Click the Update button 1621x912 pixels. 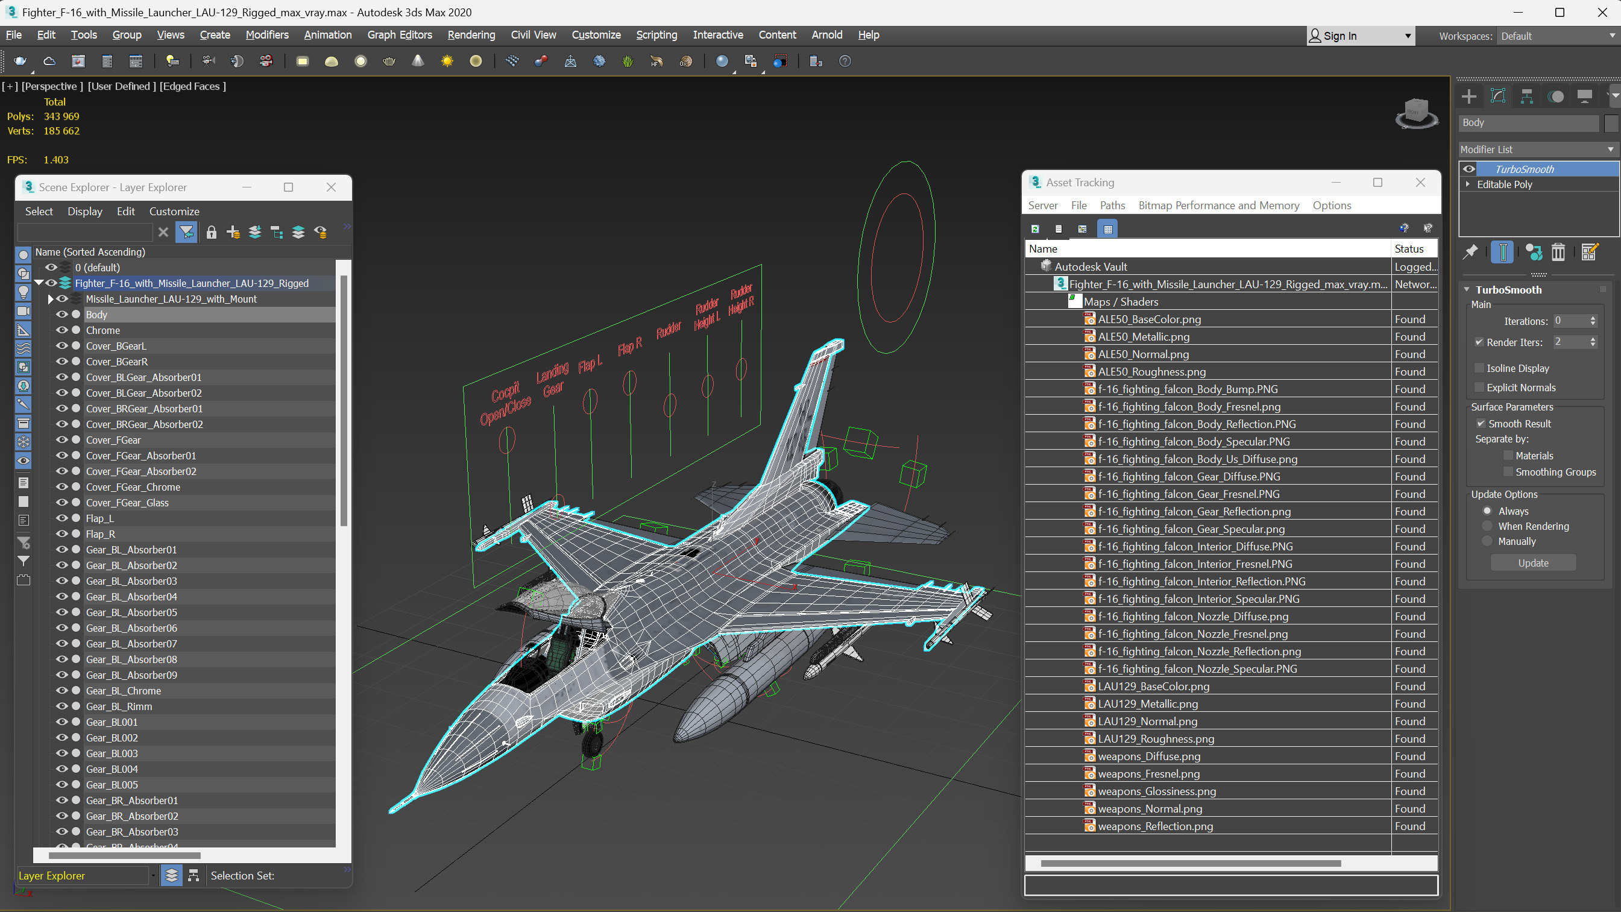(1533, 562)
